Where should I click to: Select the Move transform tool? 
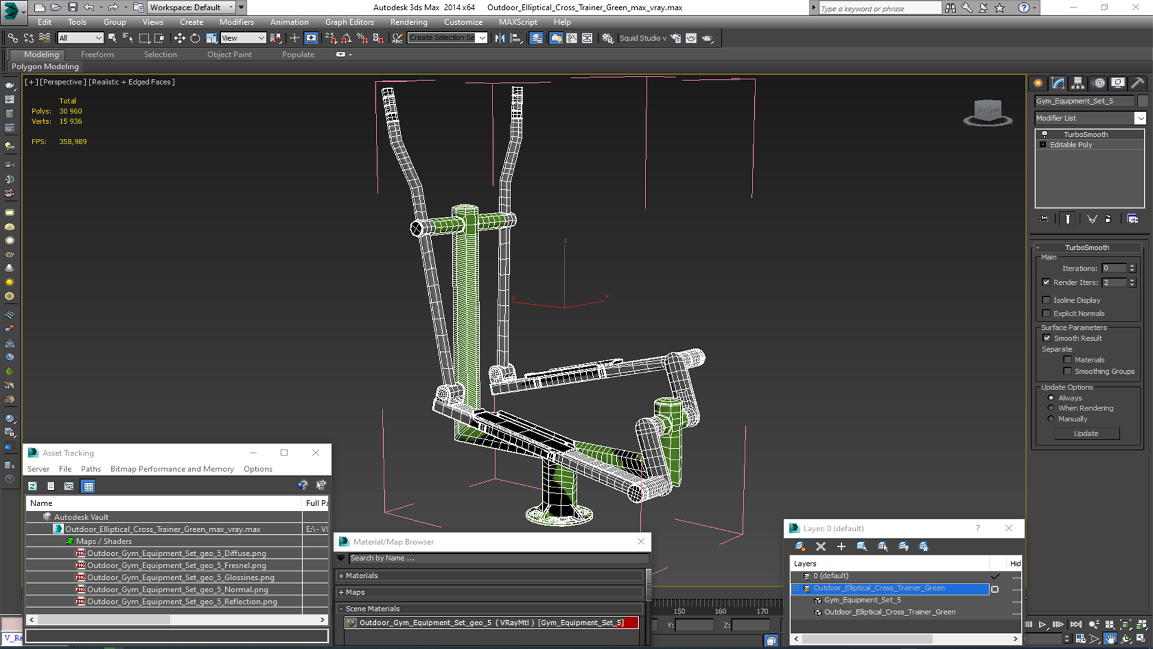click(179, 38)
